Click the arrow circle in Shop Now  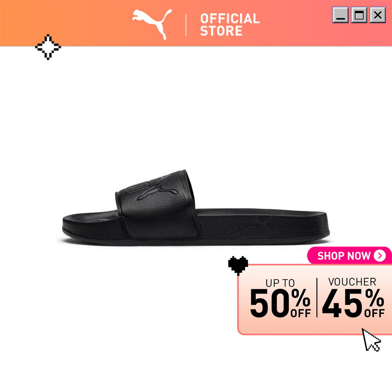tap(380, 256)
